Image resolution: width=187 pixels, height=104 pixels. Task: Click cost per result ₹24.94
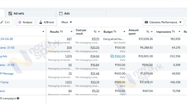point(95,56)
